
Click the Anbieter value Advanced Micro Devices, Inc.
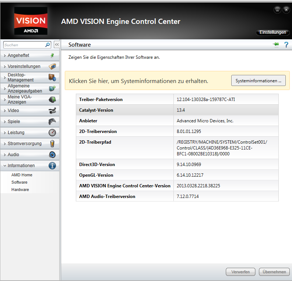[205, 121]
